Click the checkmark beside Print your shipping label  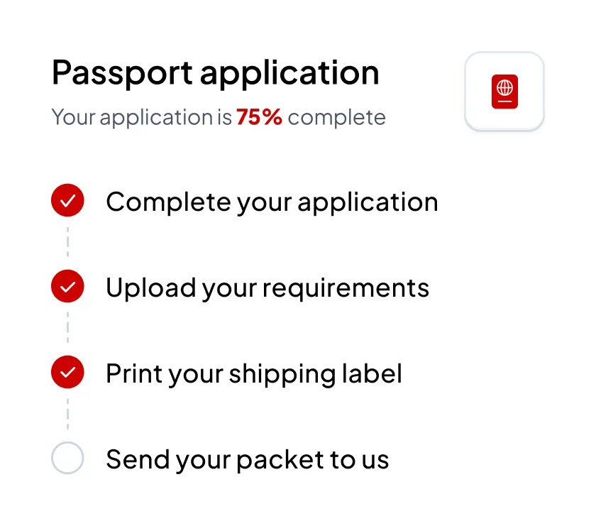pos(67,372)
